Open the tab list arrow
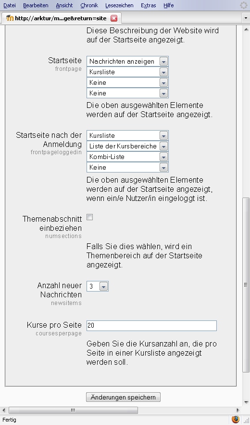 pyautogui.click(x=246, y=18)
